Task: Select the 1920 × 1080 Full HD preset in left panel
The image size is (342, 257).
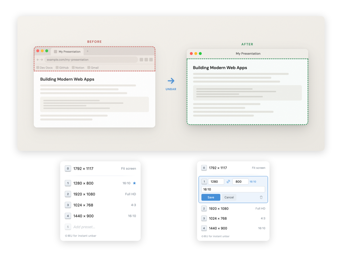Action: (100, 194)
